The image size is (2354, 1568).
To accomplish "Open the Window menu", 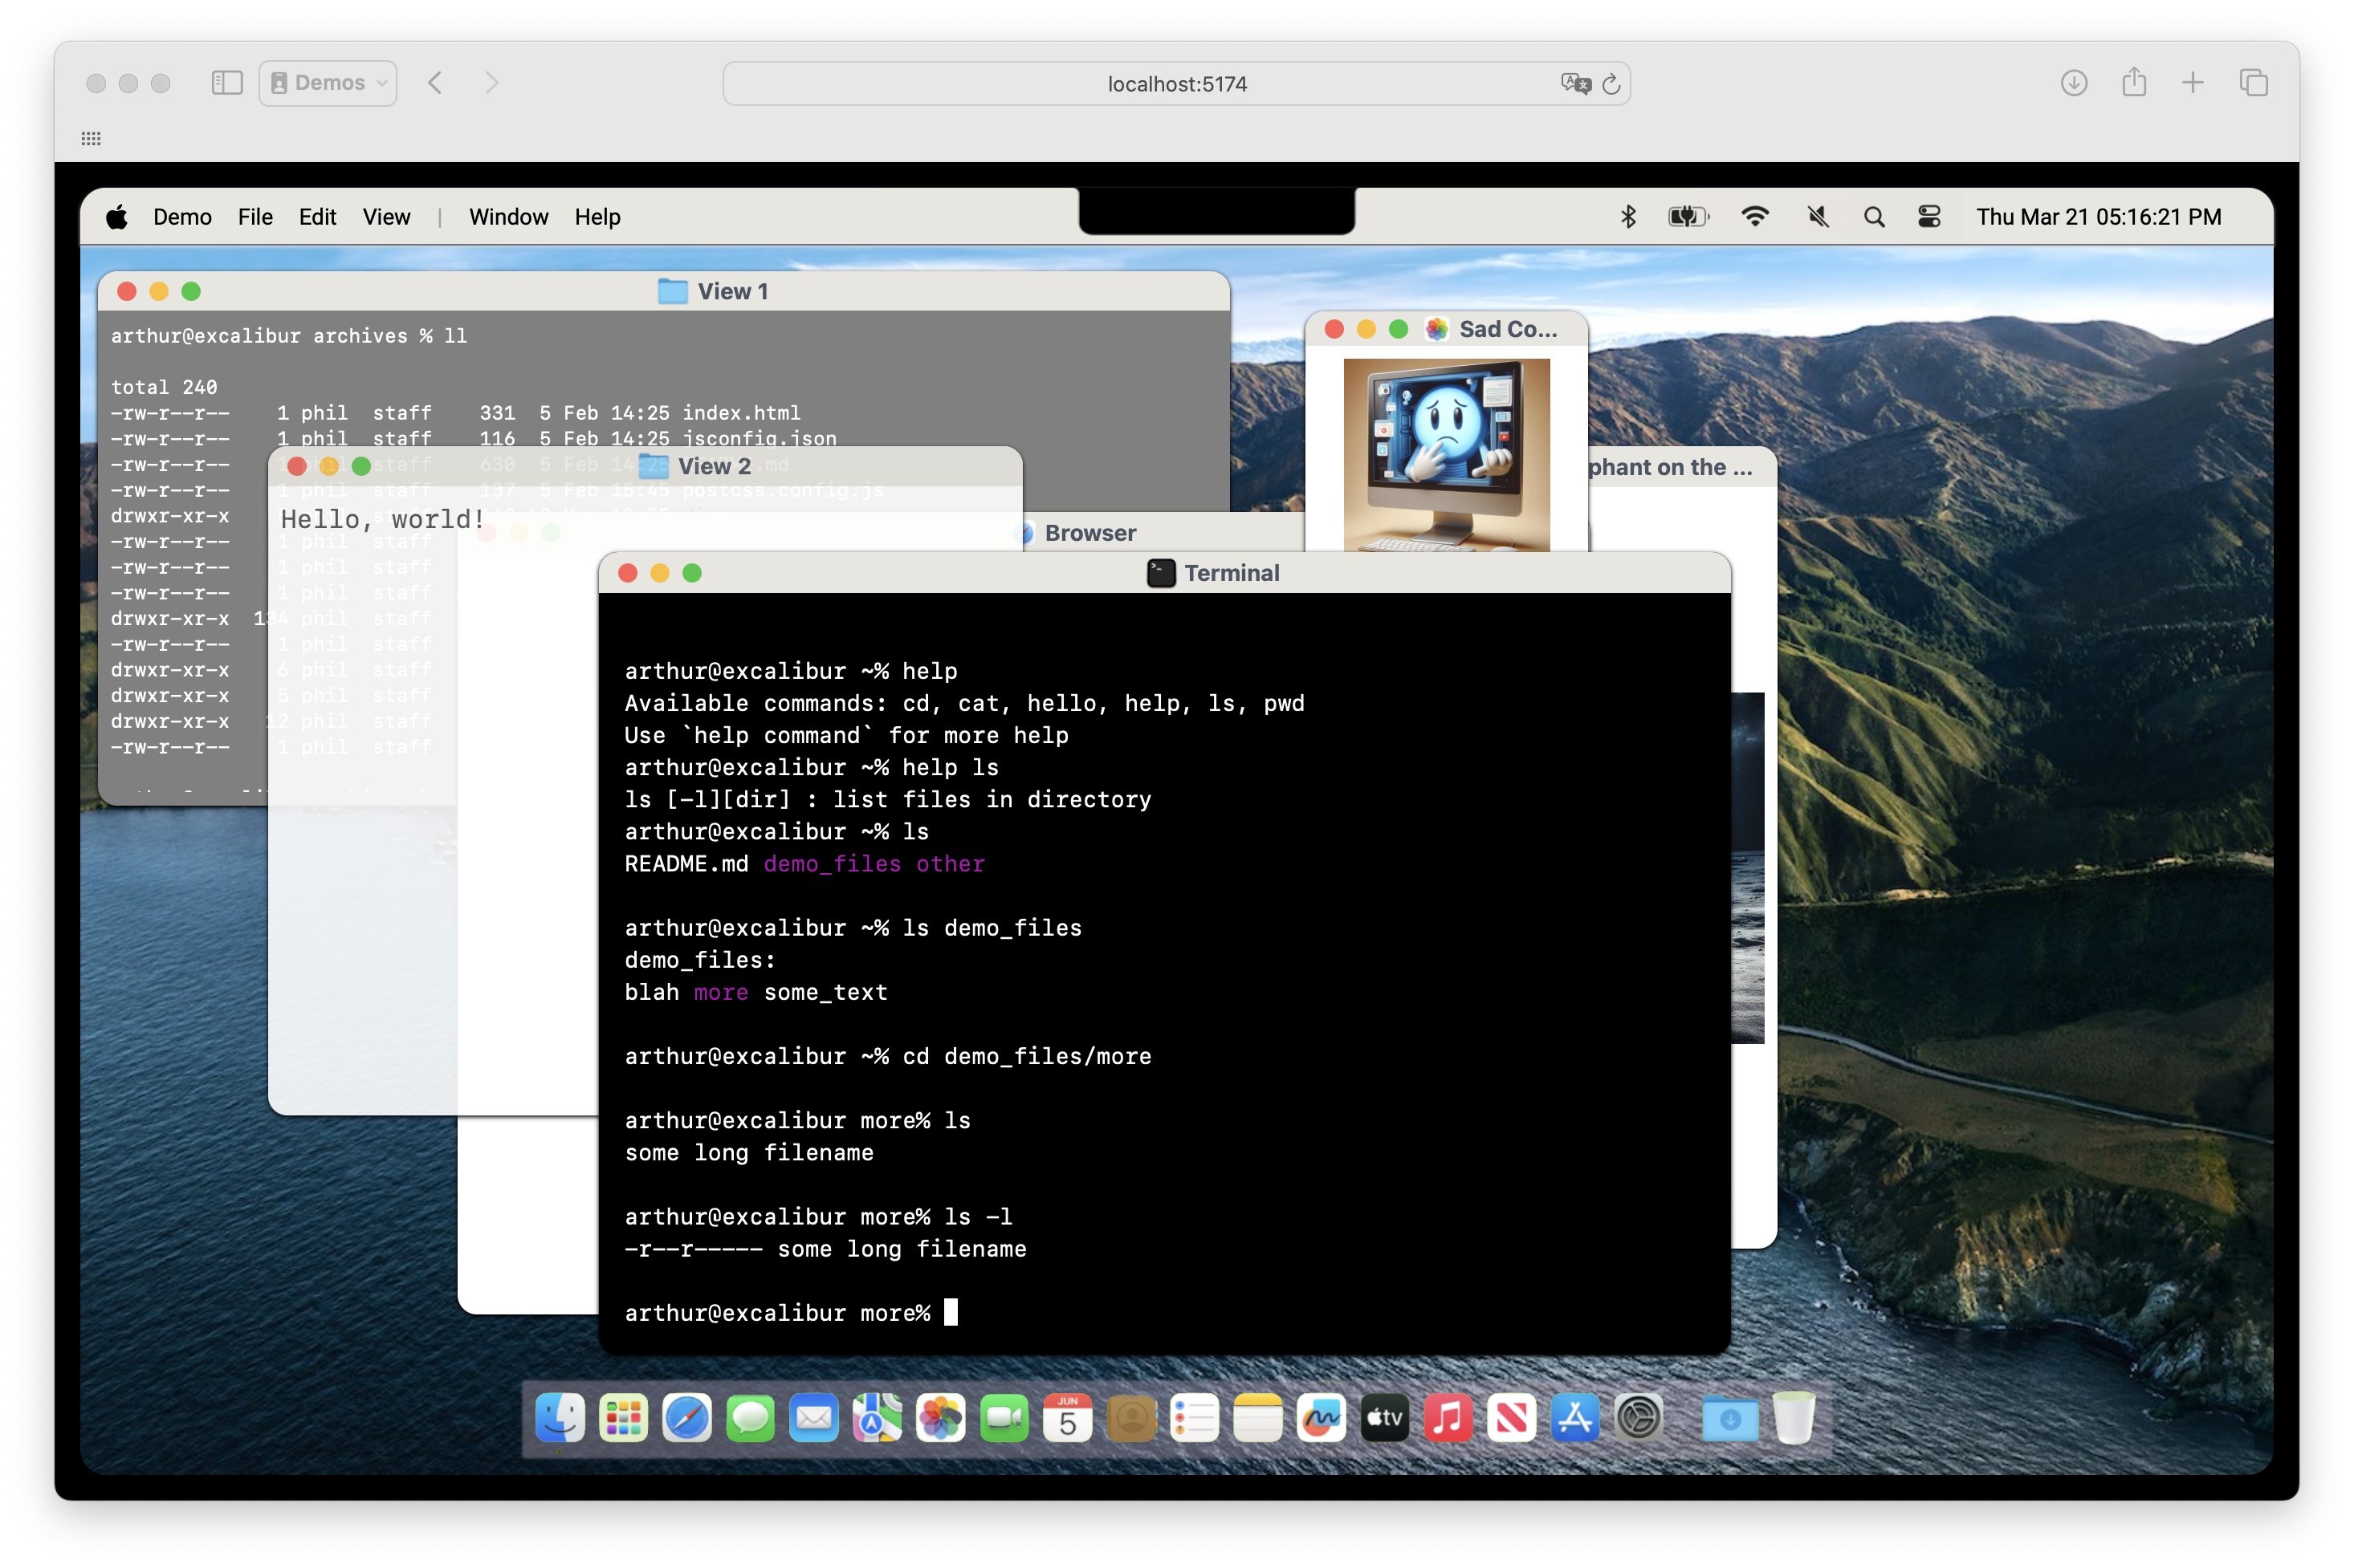I will coord(508,217).
